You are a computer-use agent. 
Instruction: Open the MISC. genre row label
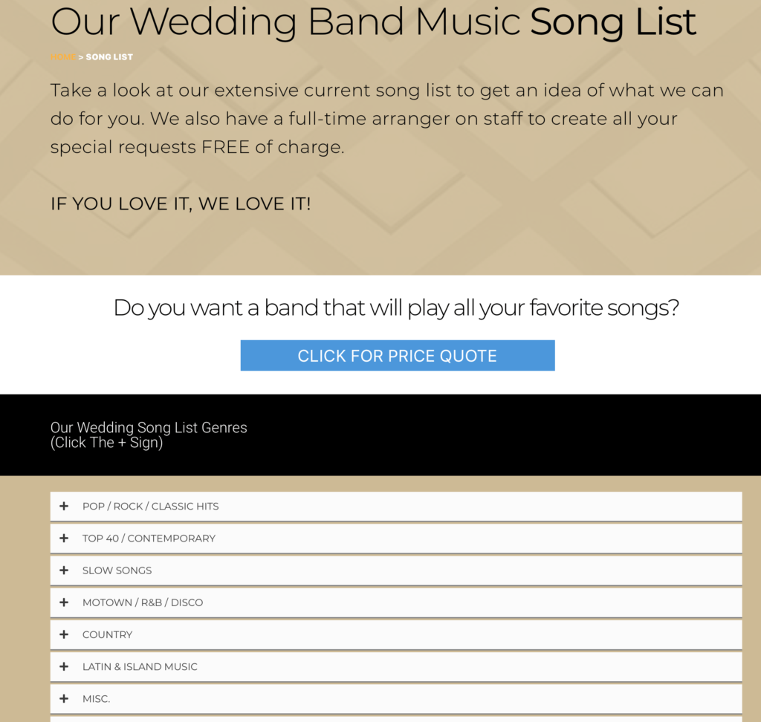click(x=96, y=699)
